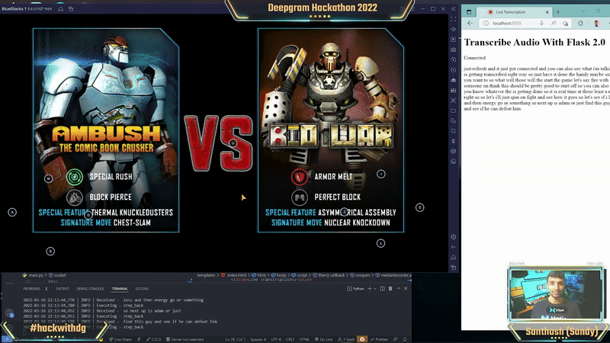The image size is (610, 343).
Task: Click BlueStacks Android home icon in sidebar
Action: (x=453, y=258)
